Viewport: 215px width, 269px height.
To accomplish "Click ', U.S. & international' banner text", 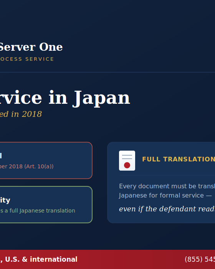I will click(38, 259).
